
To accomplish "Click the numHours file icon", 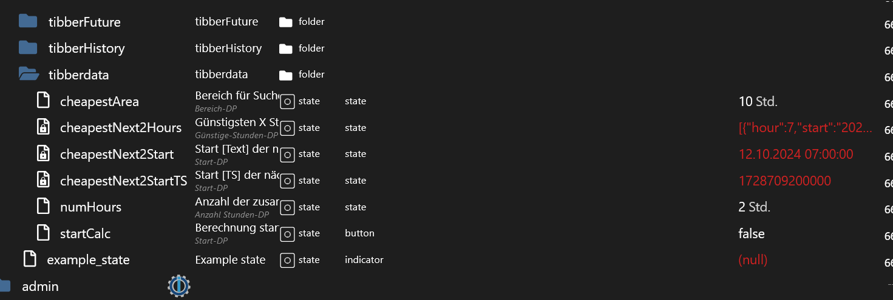I will coord(43,207).
